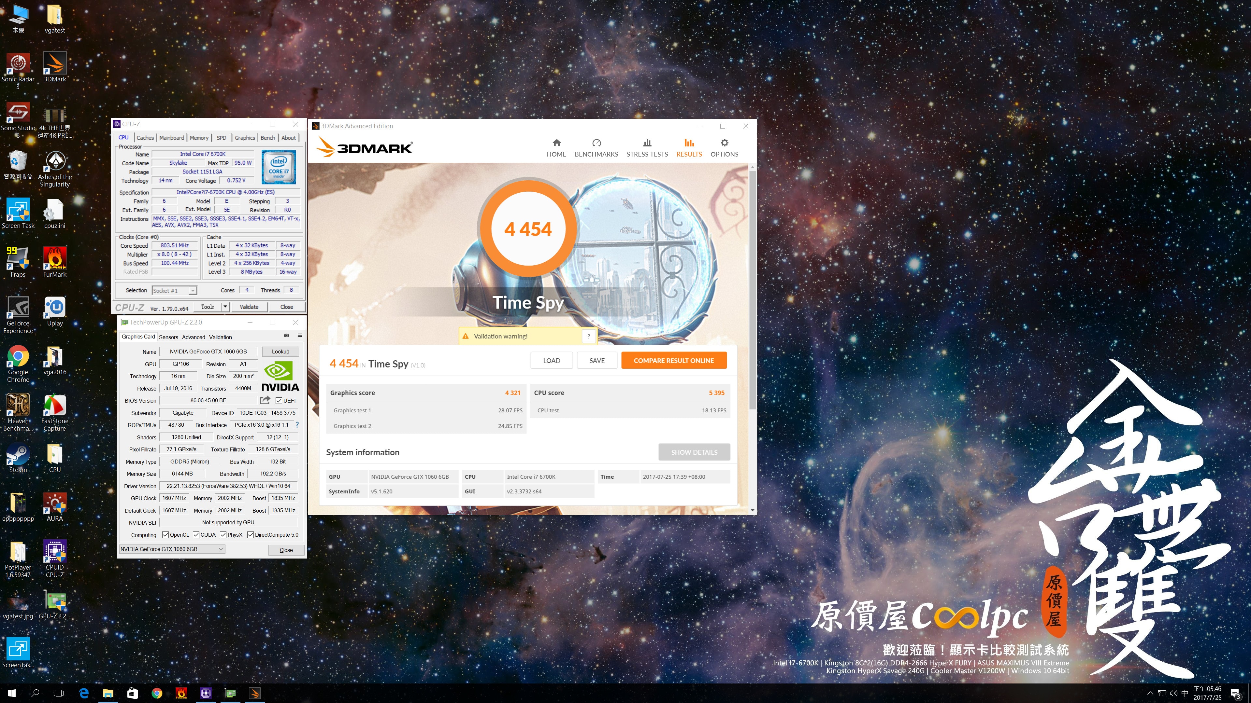Open GPU-Z hamburger menu icon
This screenshot has width=1251, height=703.
tap(300, 335)
